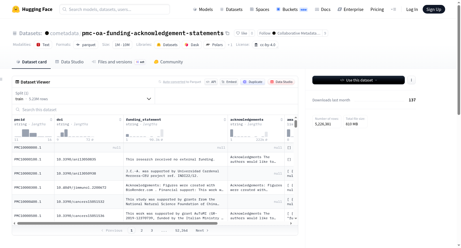Click the table vertical scrollbar thumb
461x248 pixels.
[x=296, y=124]
